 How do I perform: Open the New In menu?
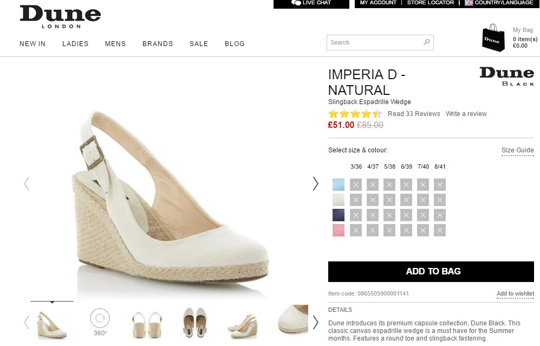pyautogui.click(x=32, y=44)
